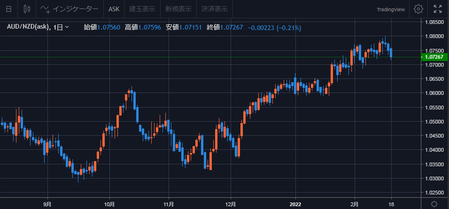Open the 日 timeframe selector
The height and width of the screenshot is (209, 449).
(x=9, y=9)
